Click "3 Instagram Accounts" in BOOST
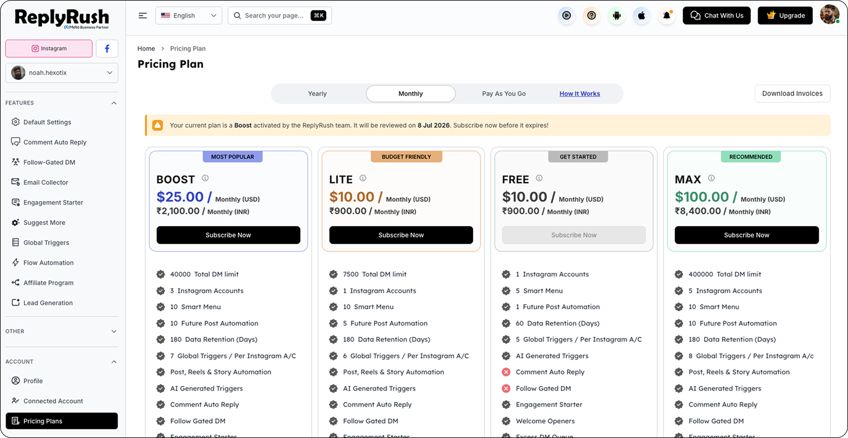 [207, 291]
